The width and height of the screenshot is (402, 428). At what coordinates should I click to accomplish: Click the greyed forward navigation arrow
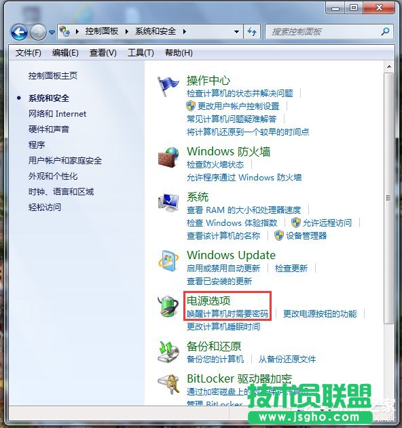[x=38, y=32]
